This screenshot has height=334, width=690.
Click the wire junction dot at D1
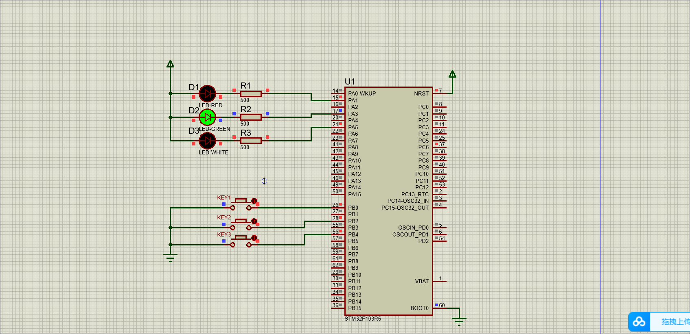tap(170, 94)
